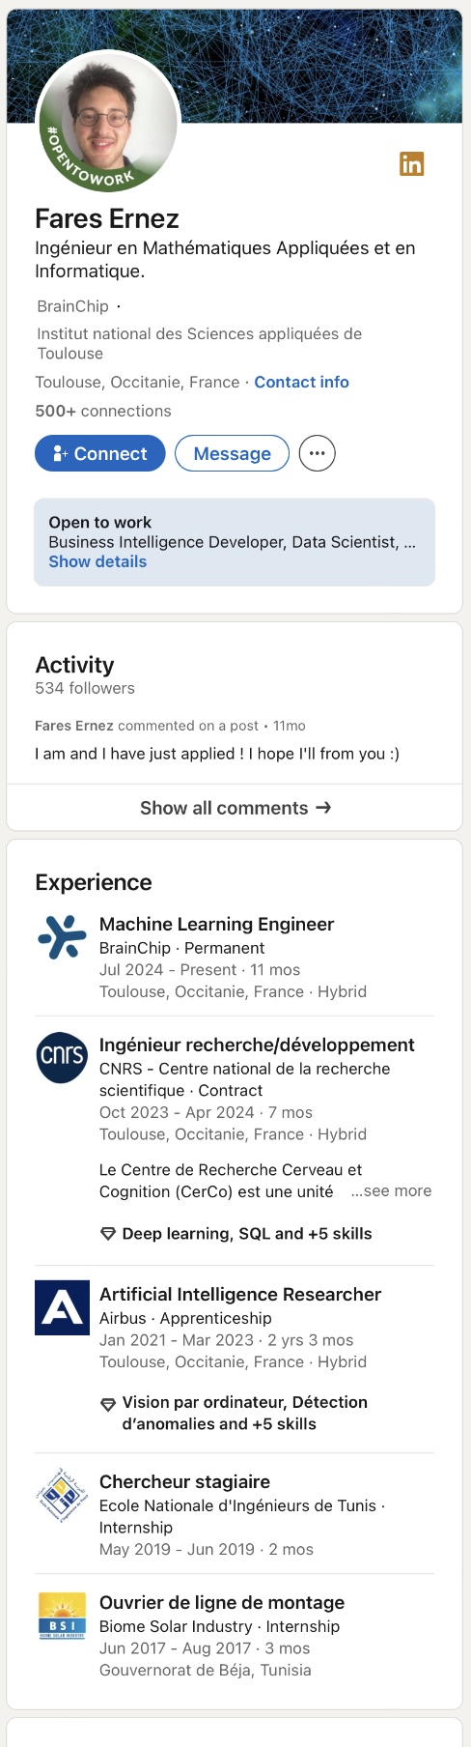Open Vision par ordinateur skills link
The height and width of the screenshot is (1747, 471).
pyautogui.click(x=244, y=1413)
